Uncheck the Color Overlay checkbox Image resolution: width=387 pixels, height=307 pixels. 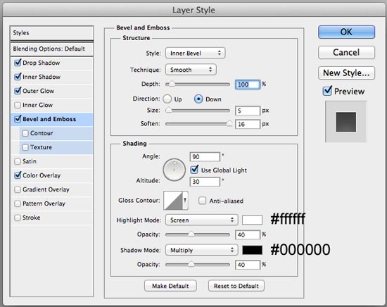[18, 175]
